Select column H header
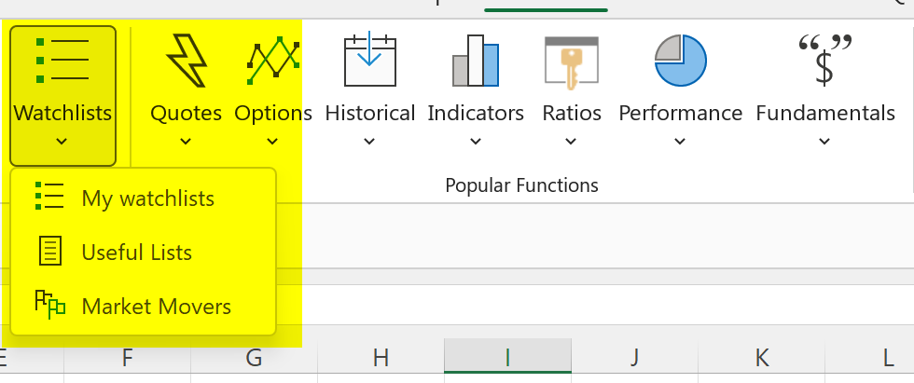Screen dimensions: 914x383 pos(381,358)
